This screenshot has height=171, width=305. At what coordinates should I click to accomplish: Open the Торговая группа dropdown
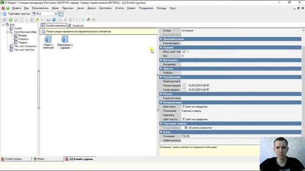click(x=56, y=14)
